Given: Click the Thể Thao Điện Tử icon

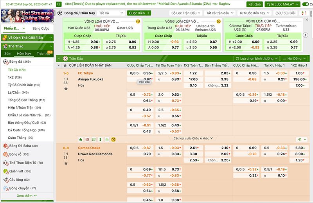Looking at the screenshot, I should click(x=6, y=163).
